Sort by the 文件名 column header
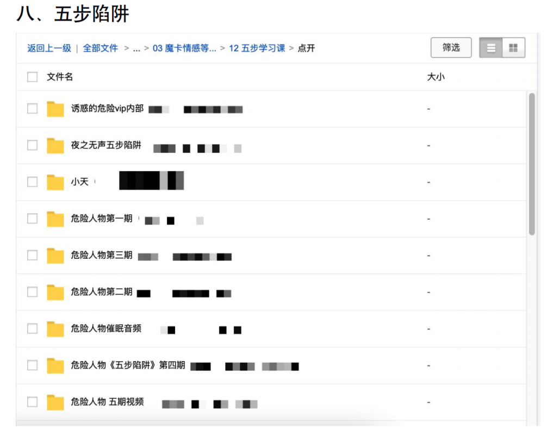 [60, 77]
